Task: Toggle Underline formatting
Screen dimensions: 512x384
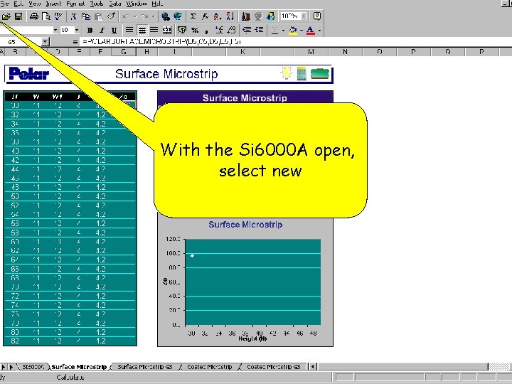Action: coord(114,31)
